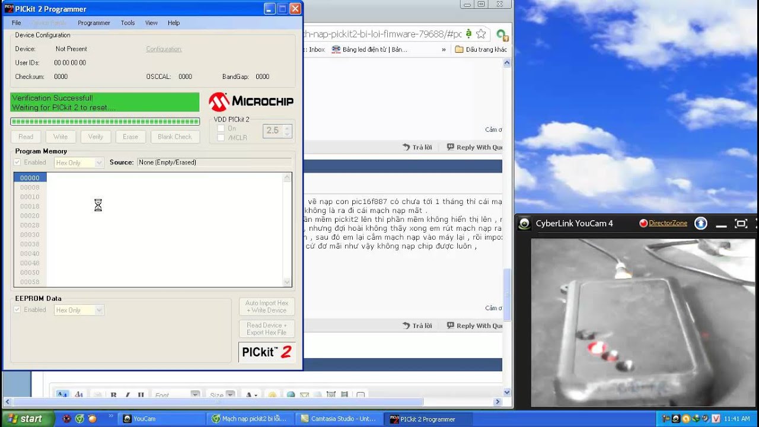Screen dimensions: 759x427
Task: Click the PICkit 2 Programmer taskbar button
Action: 429,419
